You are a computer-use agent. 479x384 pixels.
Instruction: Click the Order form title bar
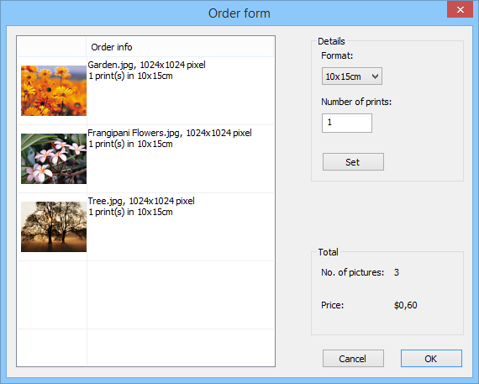239,13
